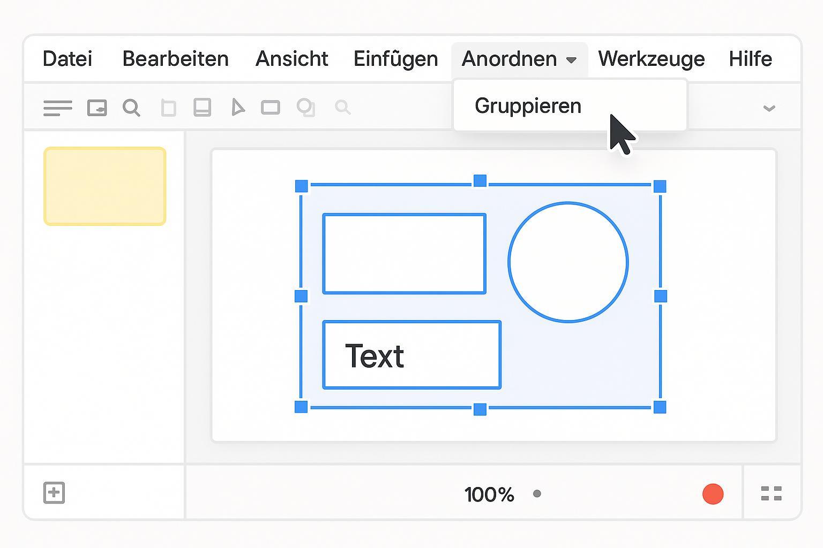Collapse the Anordnen menu dropdown arrow
Screen dimensions: 823x548
click(x=571, y=60)
